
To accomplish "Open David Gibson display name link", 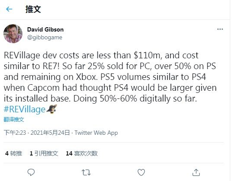I will click(x=45, y=29).
